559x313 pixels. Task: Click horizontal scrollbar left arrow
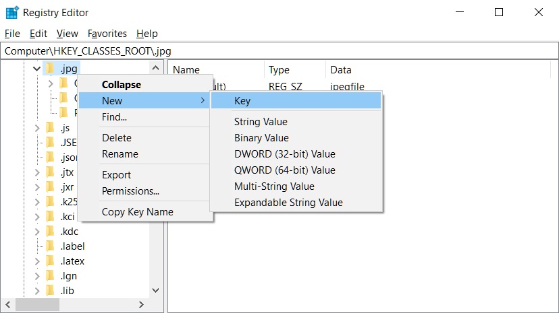click(x=8, y=304)
